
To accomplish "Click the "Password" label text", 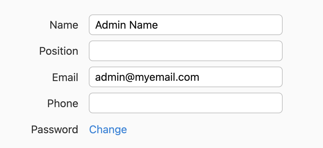I will [x=55, y=130].
